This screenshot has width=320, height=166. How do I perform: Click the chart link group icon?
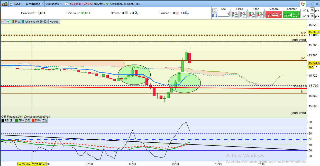click(11, 4)
